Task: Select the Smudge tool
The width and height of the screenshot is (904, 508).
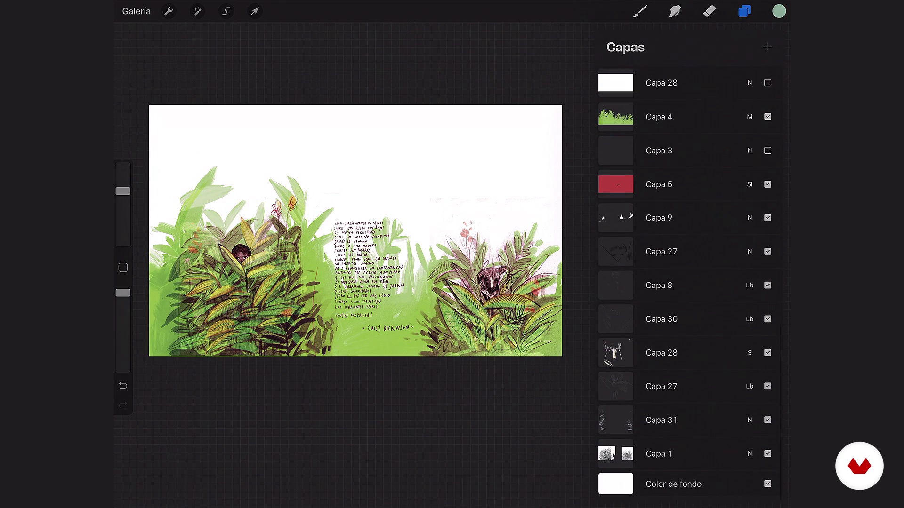Action: click(x=675, y=11)
